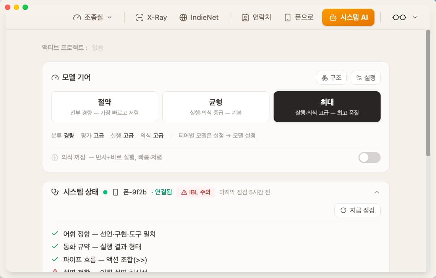The height and width of the screenshot is (278, 436).
Task: Click the glasses icon in toolbar
Action: [399, 17]
